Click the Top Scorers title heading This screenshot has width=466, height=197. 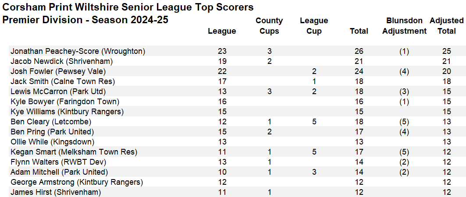pyautogui.click(x=128, y=7)
